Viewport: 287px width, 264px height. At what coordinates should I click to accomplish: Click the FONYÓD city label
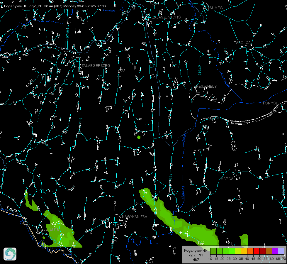pyautogui.click(x=271, y=103)
